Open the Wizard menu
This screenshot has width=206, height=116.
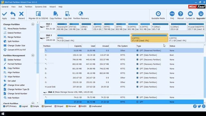[52, 7]
